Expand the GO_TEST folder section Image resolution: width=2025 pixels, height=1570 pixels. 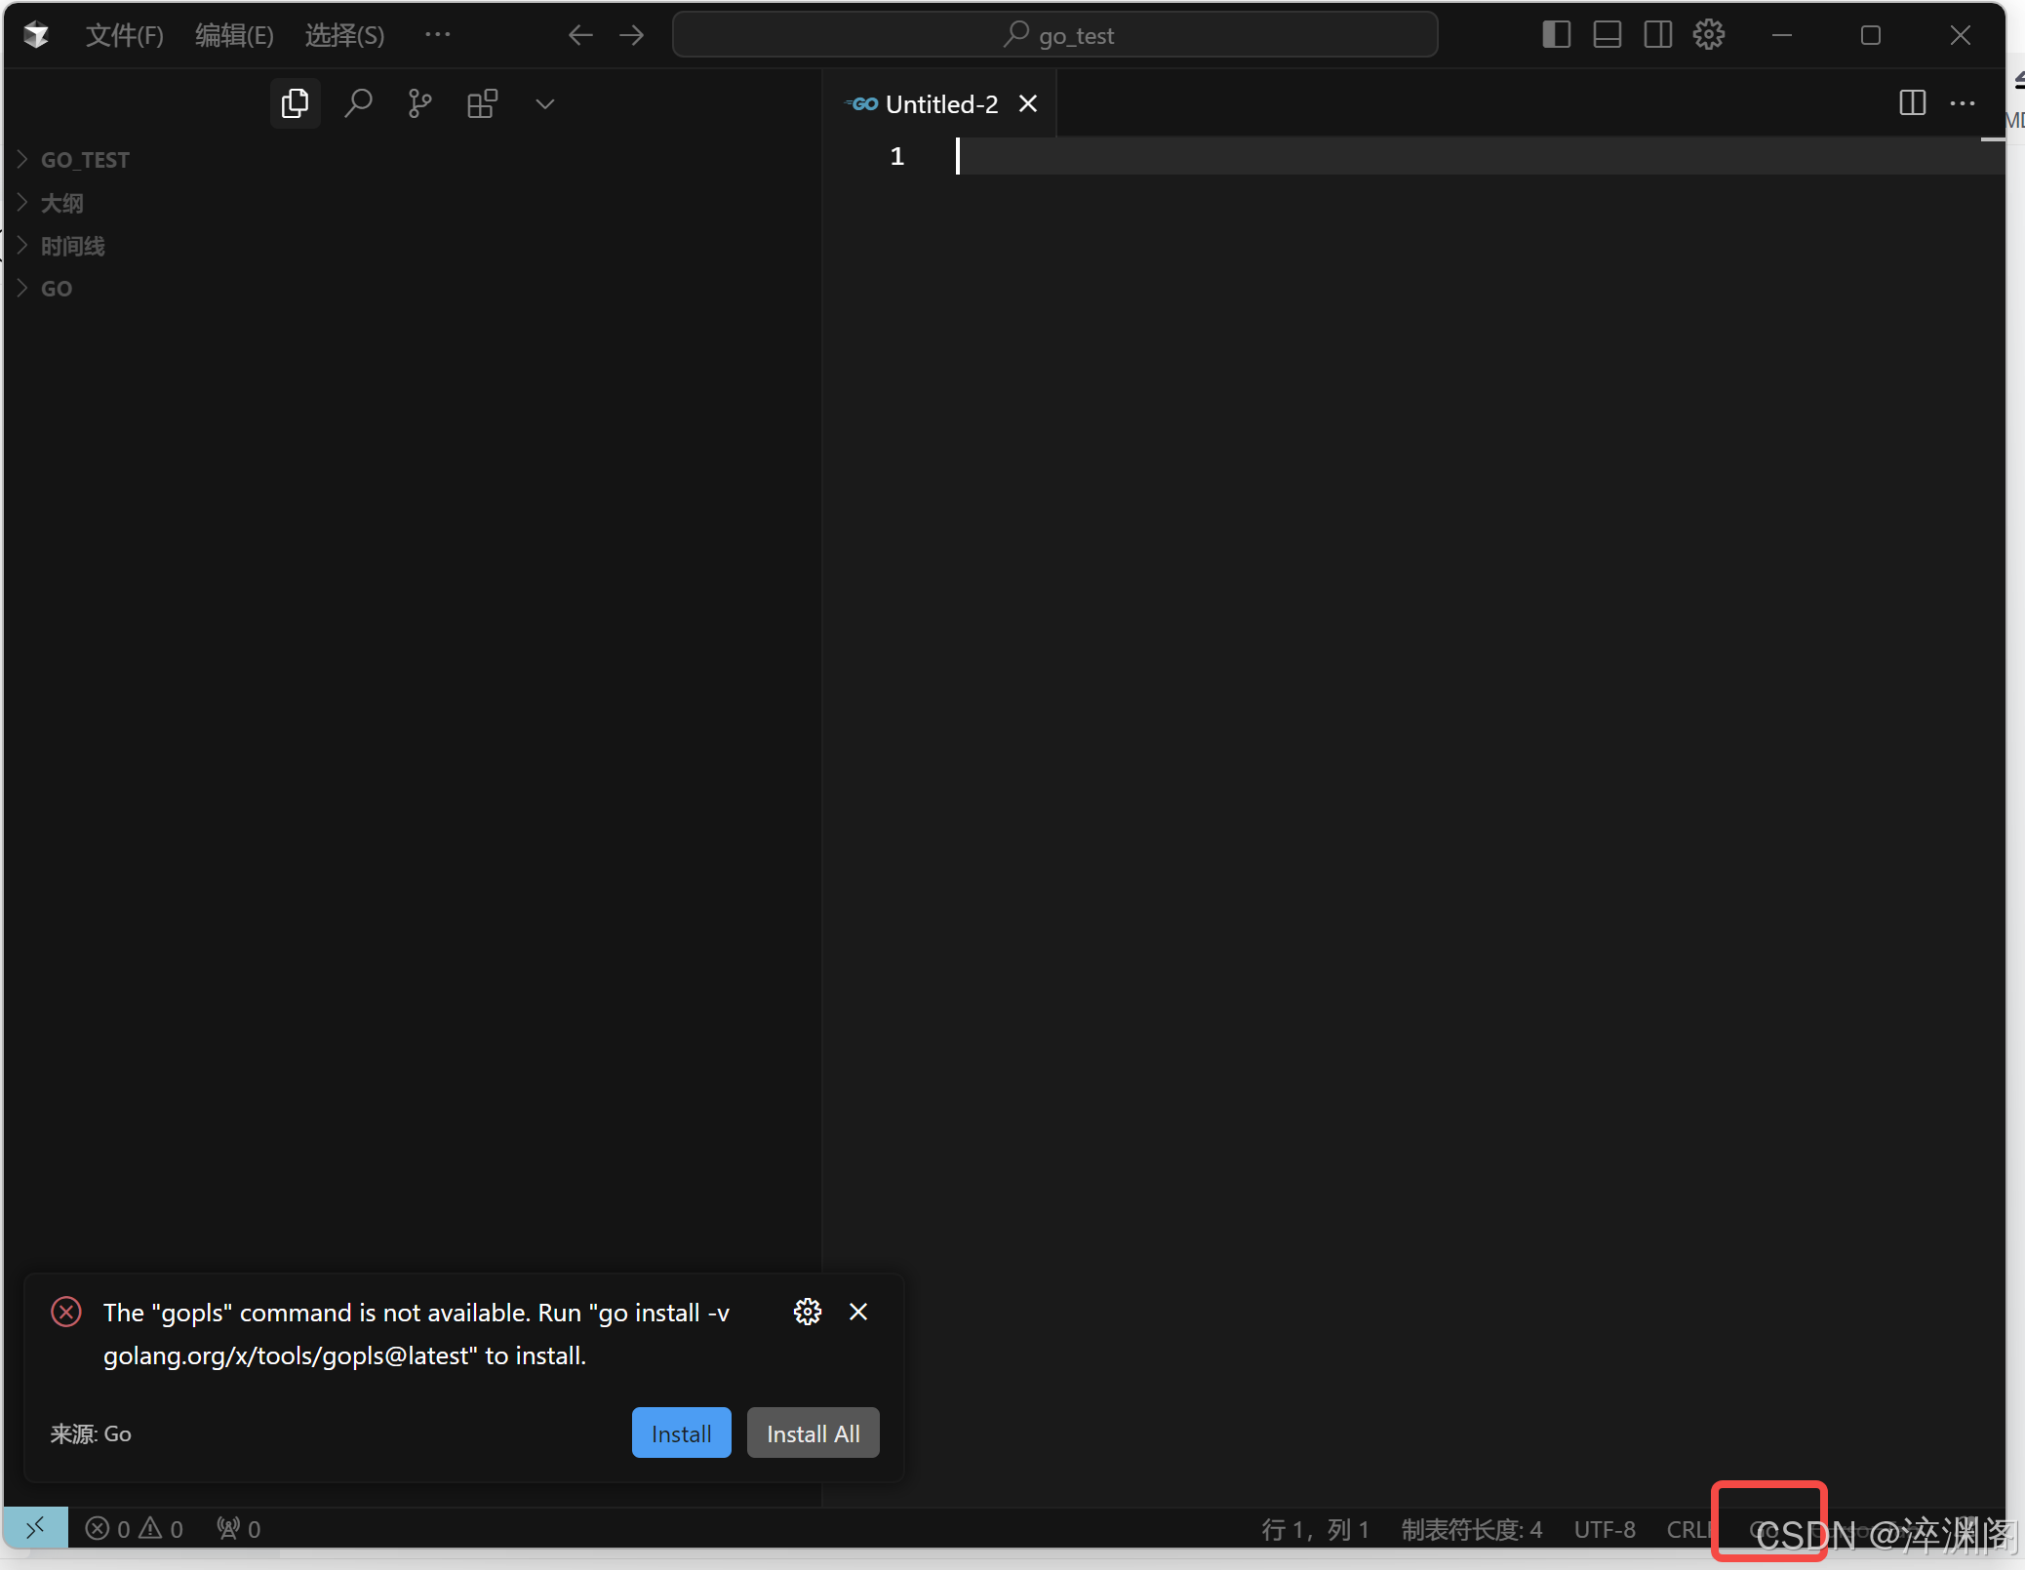pyautogui.click(x=84, y=160)
